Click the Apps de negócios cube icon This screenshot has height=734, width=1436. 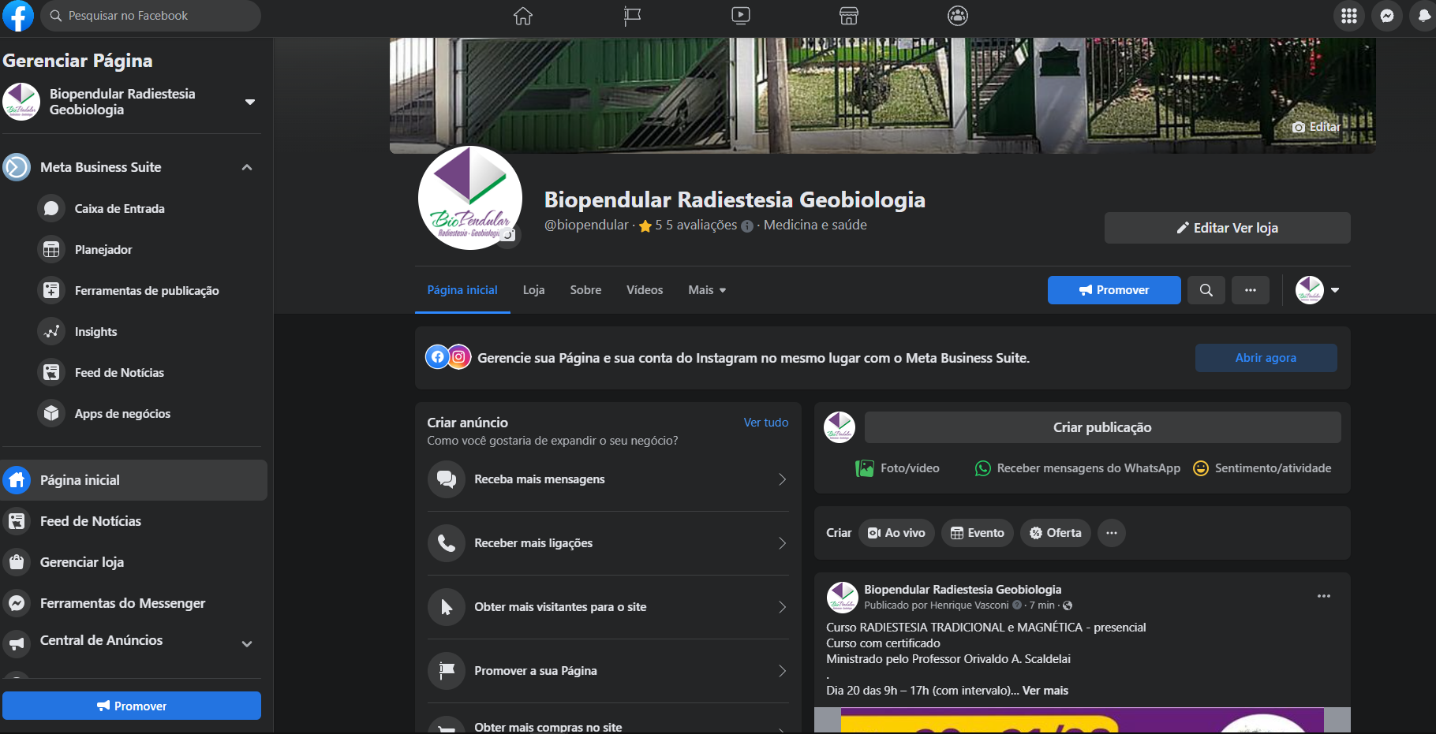tap(51, 414)
